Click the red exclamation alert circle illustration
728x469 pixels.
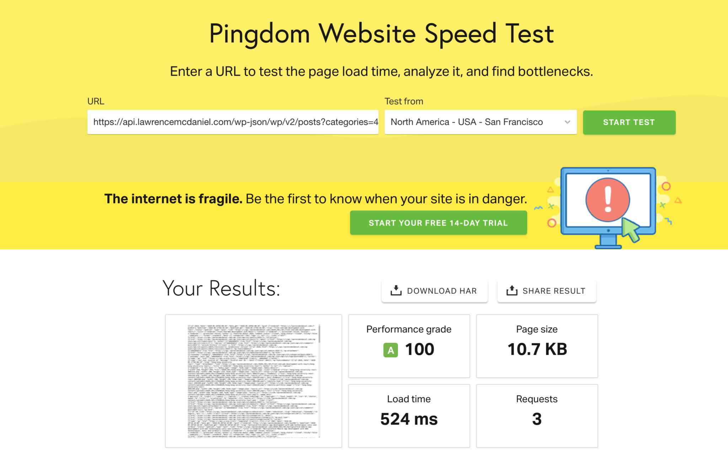tap(608, 200)
